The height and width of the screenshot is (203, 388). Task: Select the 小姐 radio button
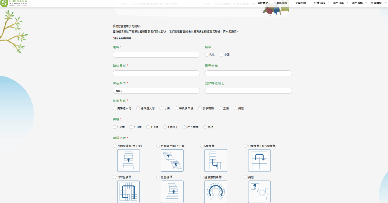222,55
